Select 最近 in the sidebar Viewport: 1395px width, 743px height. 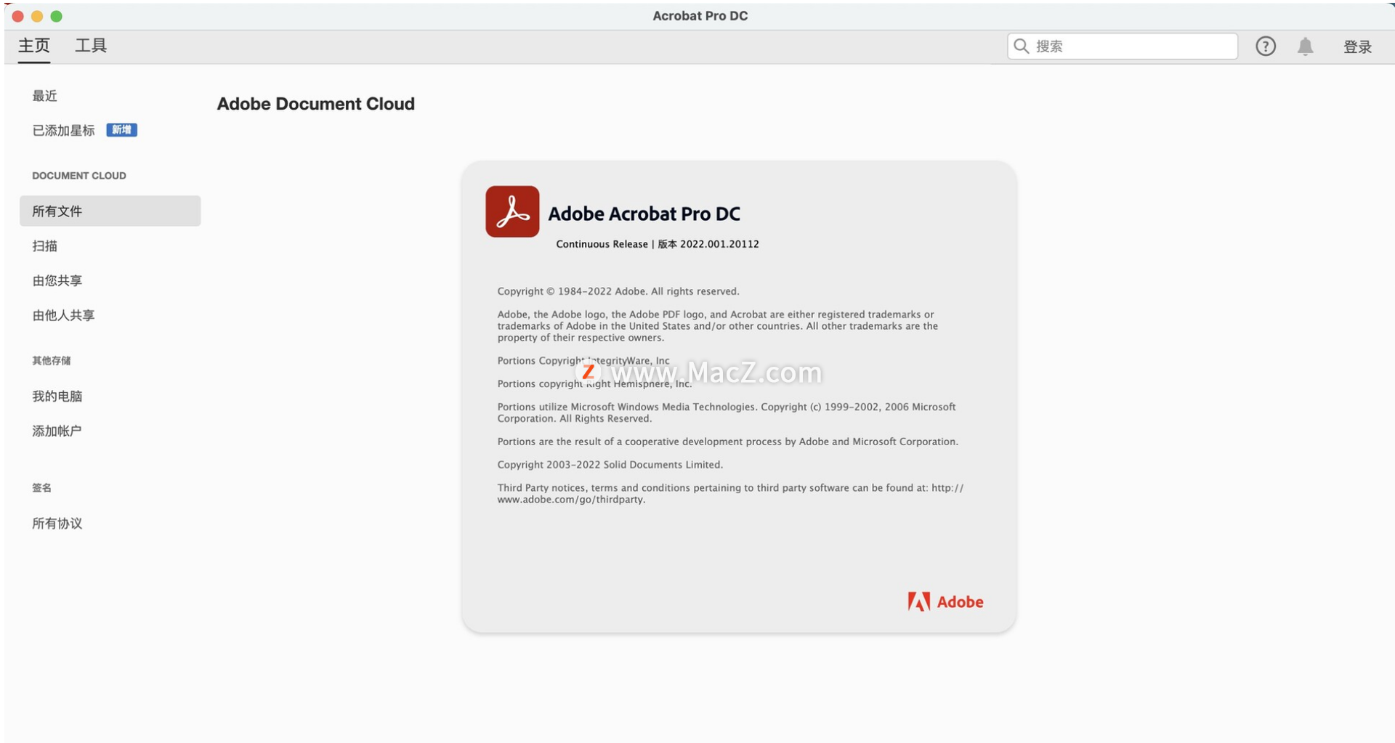click(45, 96)
